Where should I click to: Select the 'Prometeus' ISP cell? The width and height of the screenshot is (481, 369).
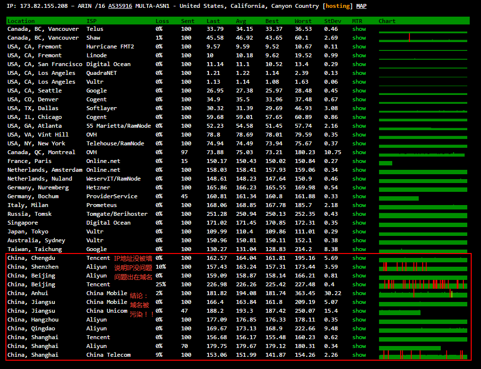coord(101,205)
